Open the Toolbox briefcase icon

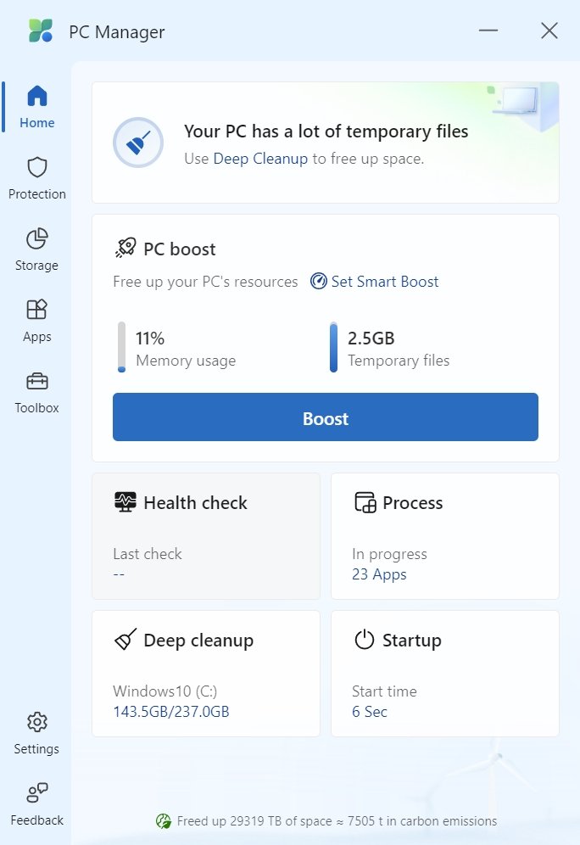pyautogui.click(x=37, y=381)
